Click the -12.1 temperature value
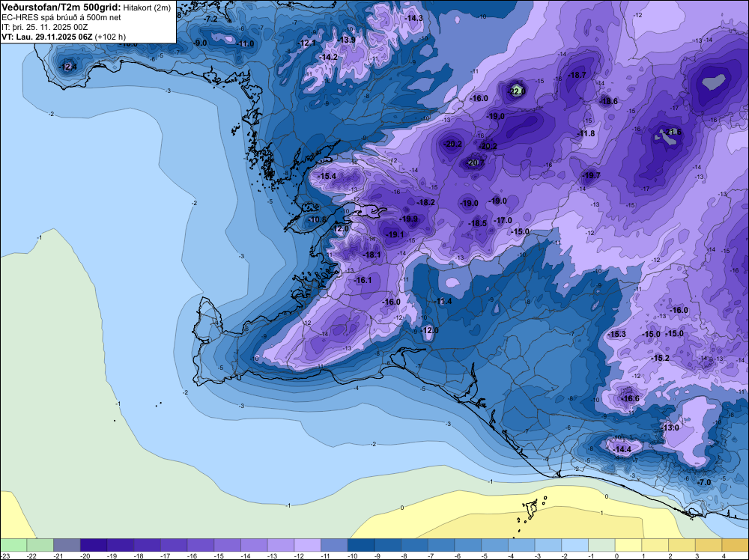Screen dimensions: 749x560 click(x=306, y=43)
